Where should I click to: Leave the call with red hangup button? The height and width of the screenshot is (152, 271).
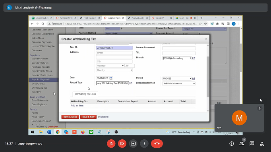157,144
